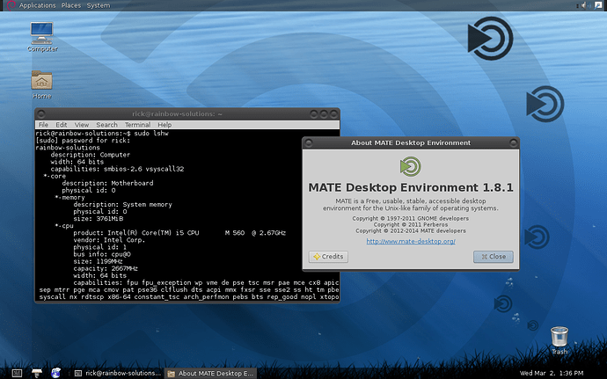Open the Trash icon on desktop
The image size is (607, 379).
click(x=559, y=336)
